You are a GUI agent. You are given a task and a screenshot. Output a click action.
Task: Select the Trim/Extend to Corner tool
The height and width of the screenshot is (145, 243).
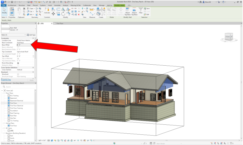coord(68,14)
